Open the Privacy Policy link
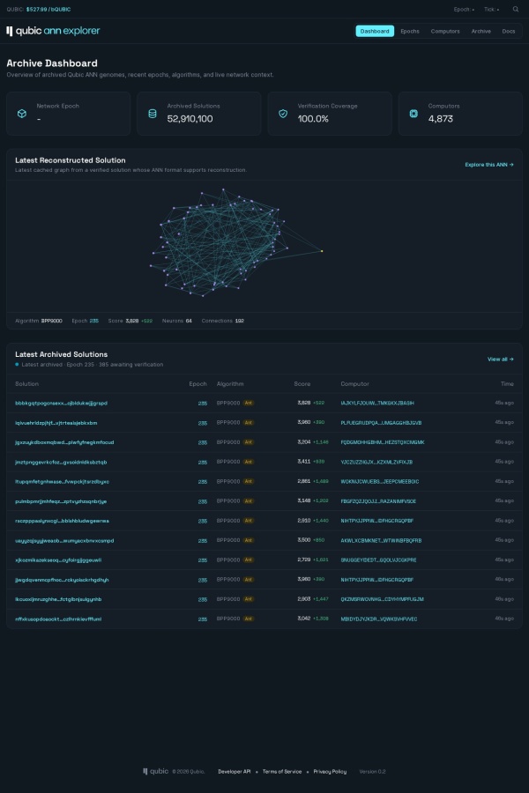This screenshot has height=793, width=529. coord(330,772)
